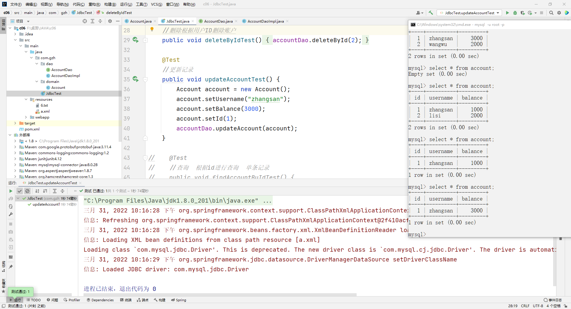This screenshot has width=571, height=309.
Task: Open the Profiler tool window
Action: coord(72,300)
